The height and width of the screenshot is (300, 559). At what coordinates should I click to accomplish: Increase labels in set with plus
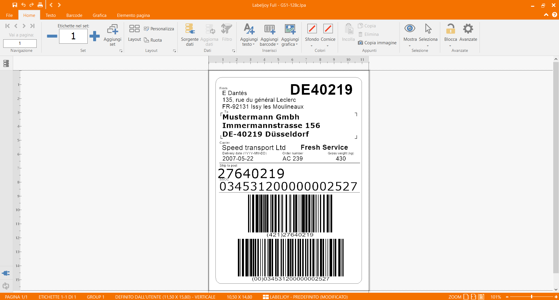pos(94,36)
